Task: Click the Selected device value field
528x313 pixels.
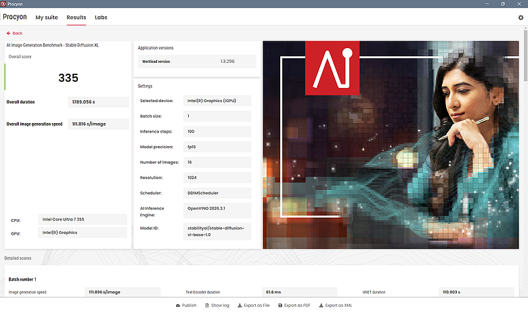Action: [x=217, y=101]
